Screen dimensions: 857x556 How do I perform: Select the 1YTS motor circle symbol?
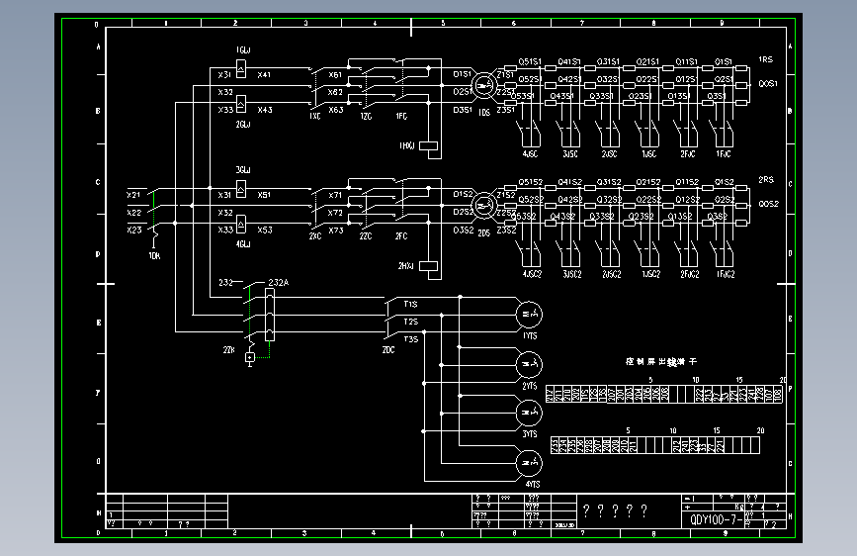click(x=529, y=315)
